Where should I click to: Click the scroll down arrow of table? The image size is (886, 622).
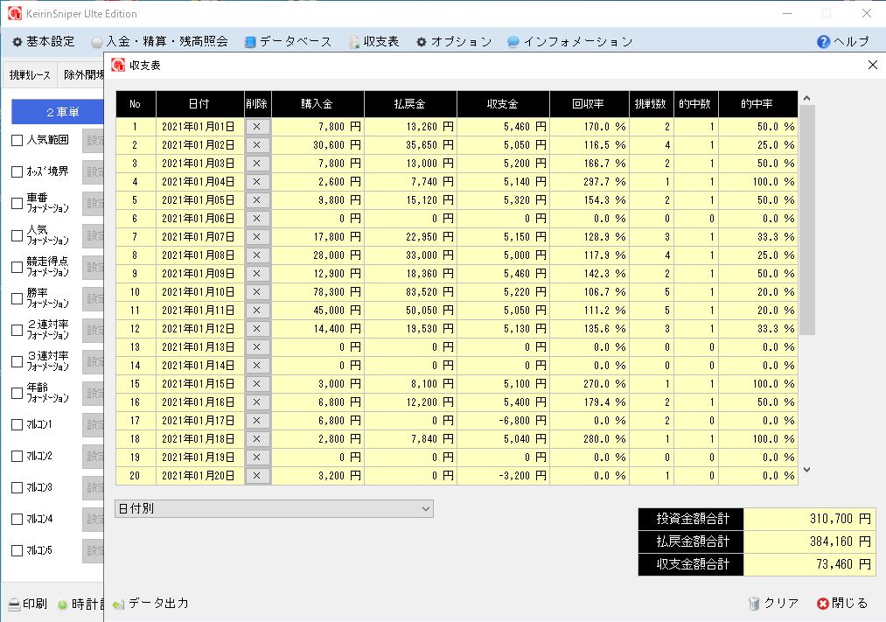tap(807, 470)
